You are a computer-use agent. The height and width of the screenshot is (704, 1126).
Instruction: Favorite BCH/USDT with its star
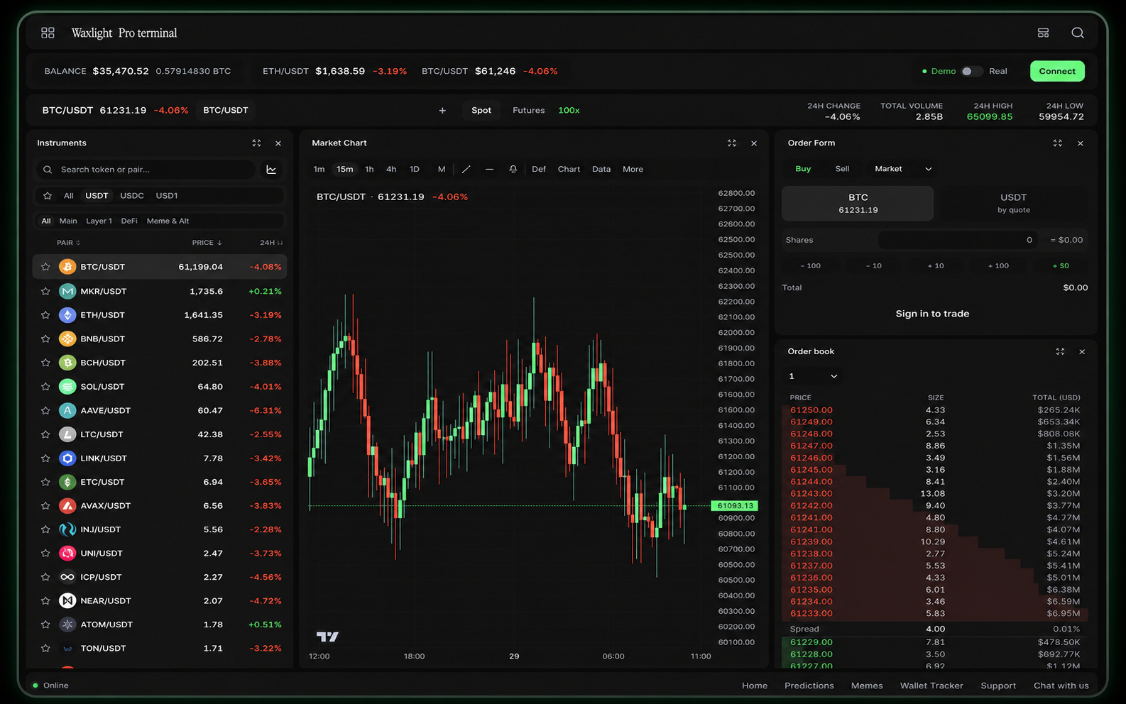pos(45,363)
